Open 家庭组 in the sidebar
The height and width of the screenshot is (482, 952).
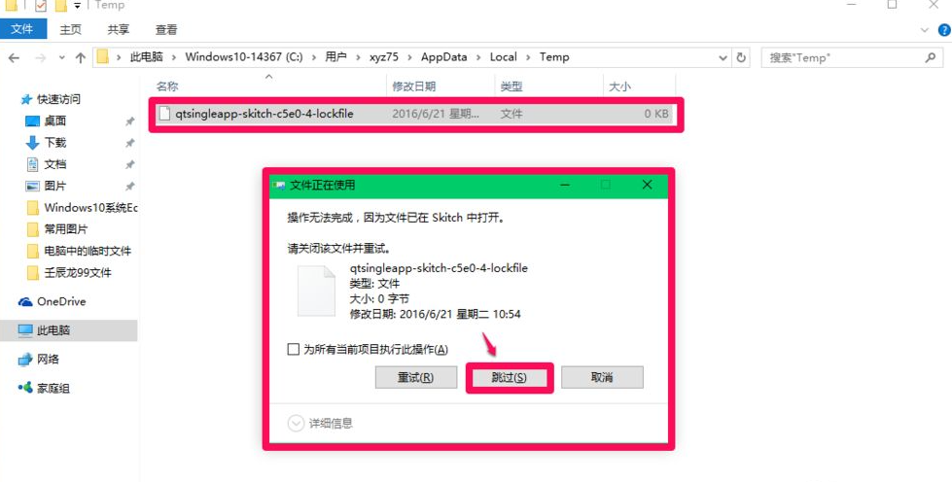tap(53, 389)
